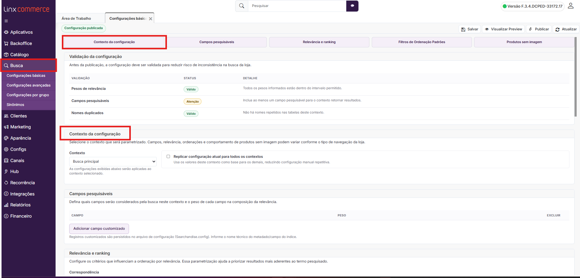Open the Contexto dropdown showing Busca principal
Image resolution: width=580 pixels, height=278 pixels.
click(113, 161)
